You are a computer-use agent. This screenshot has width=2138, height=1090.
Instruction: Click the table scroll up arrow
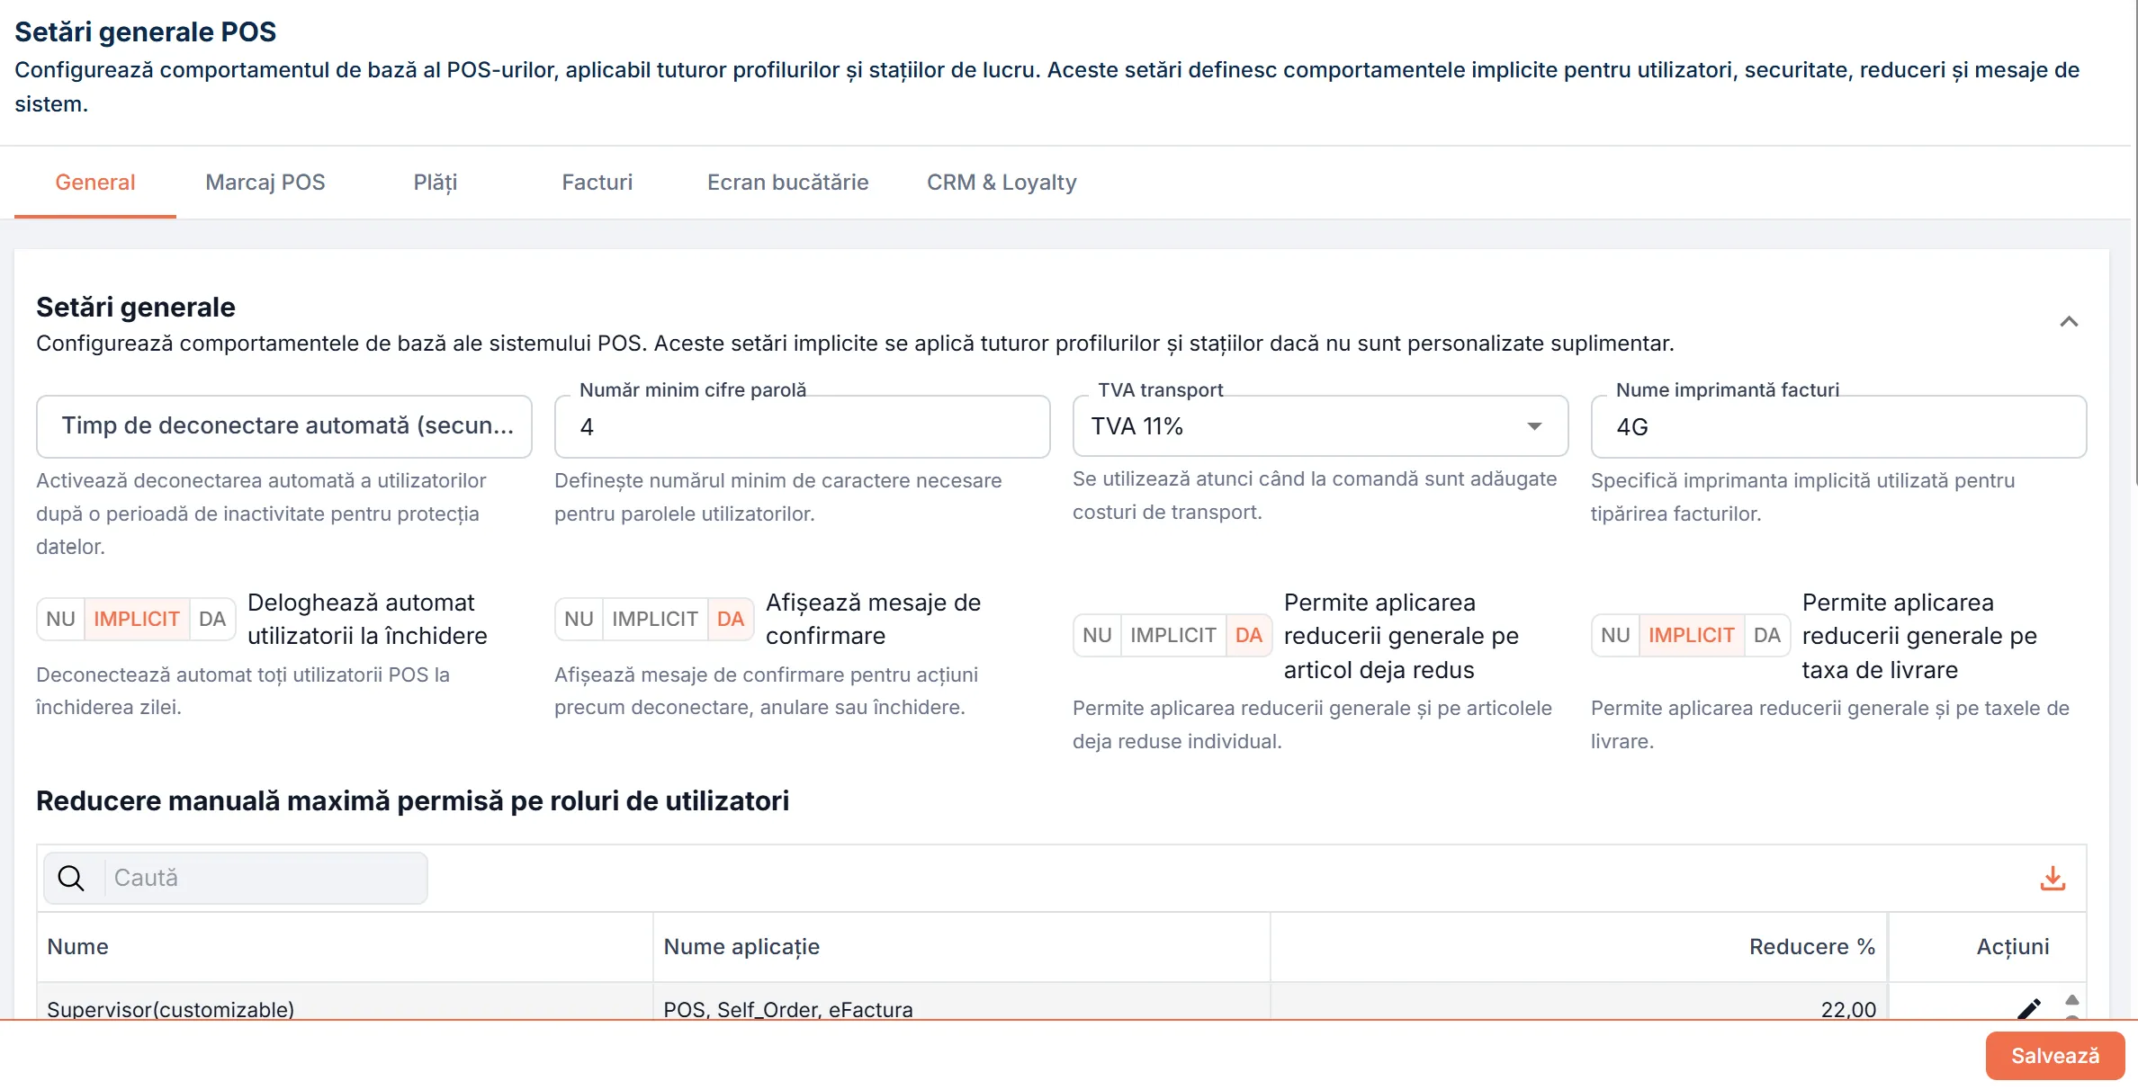click(x=2071, y=999)
